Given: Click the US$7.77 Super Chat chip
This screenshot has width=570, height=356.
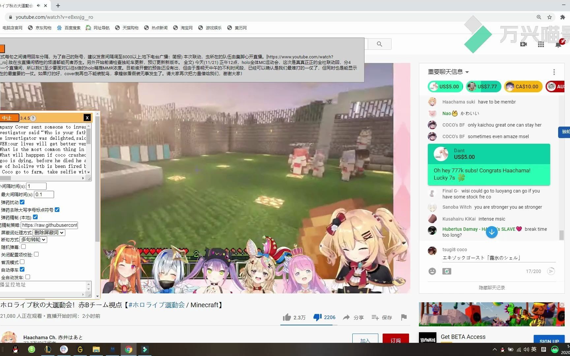Looking at the screenshot, I should (483, 87).
